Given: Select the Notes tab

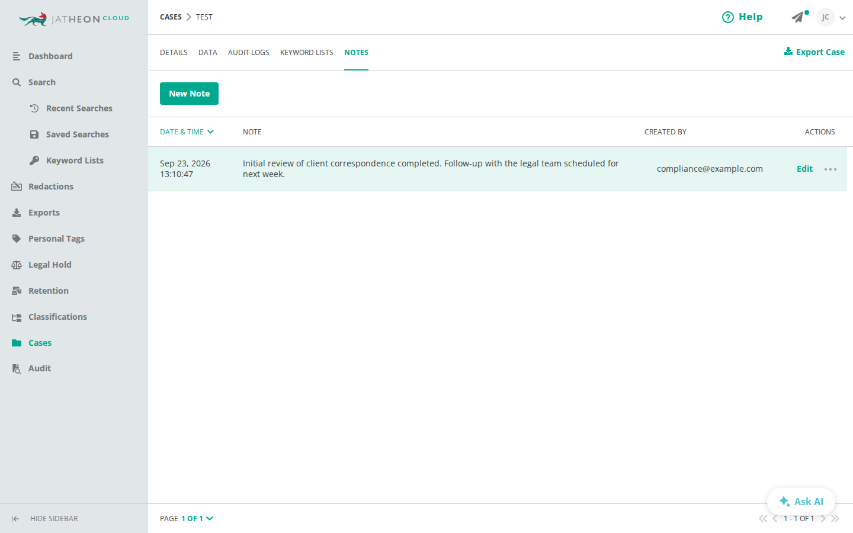Looking at the screenshot, I should 356,53.
